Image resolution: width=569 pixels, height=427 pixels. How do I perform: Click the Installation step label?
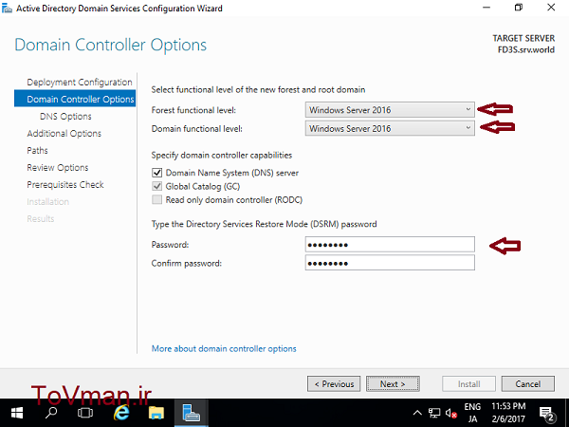(48, 201)
